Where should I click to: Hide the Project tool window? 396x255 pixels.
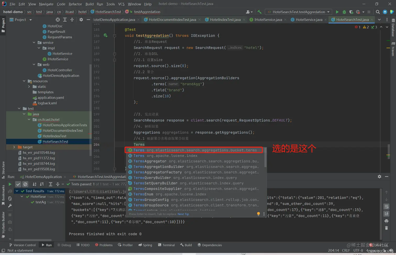(88, 20)
